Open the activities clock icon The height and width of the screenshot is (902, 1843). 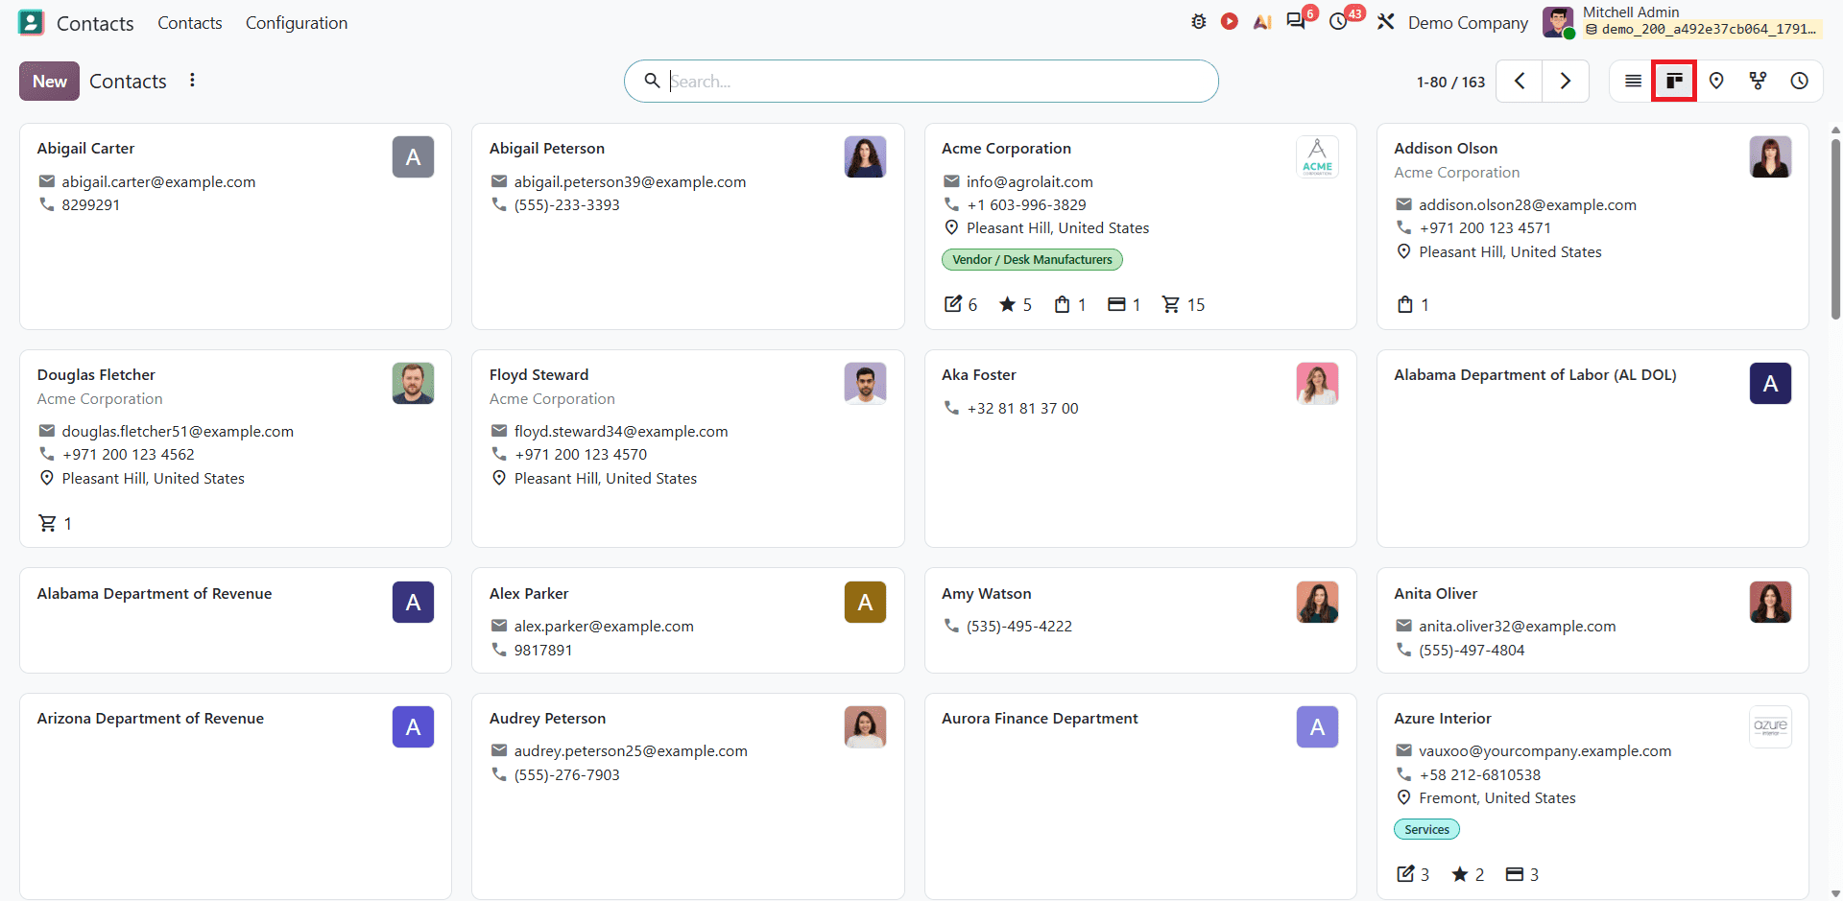[1338, 22]
